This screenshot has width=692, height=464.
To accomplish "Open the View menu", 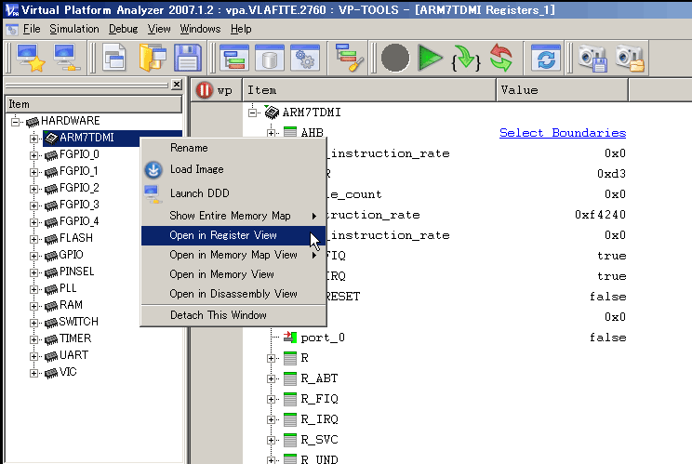I will (159, 29).
